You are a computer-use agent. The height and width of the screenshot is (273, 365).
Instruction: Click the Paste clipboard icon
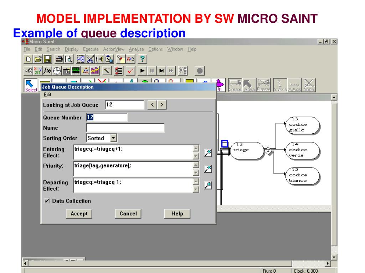(x=109, y=59)
